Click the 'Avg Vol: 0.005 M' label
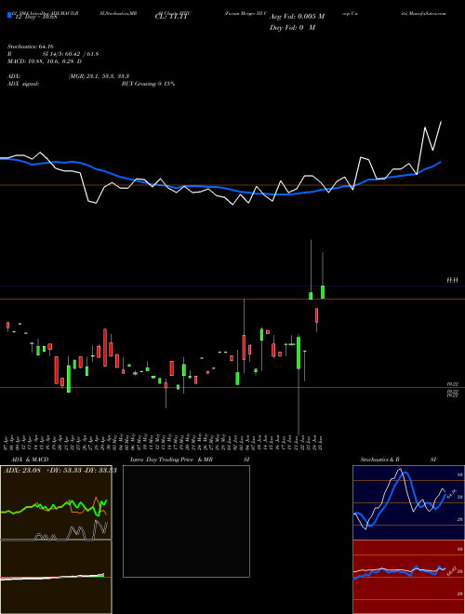 pyautogui.click(x=297, y=17)
